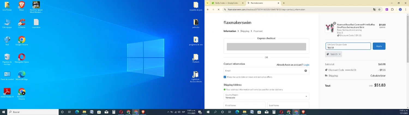Go to Shipping checkout step
409x115 pixels.
pyautogui.click(x=245, y=31)
